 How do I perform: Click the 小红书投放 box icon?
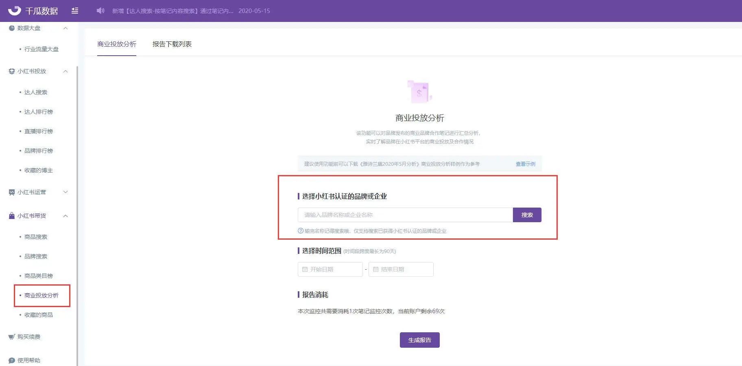[x=12, y=71]
